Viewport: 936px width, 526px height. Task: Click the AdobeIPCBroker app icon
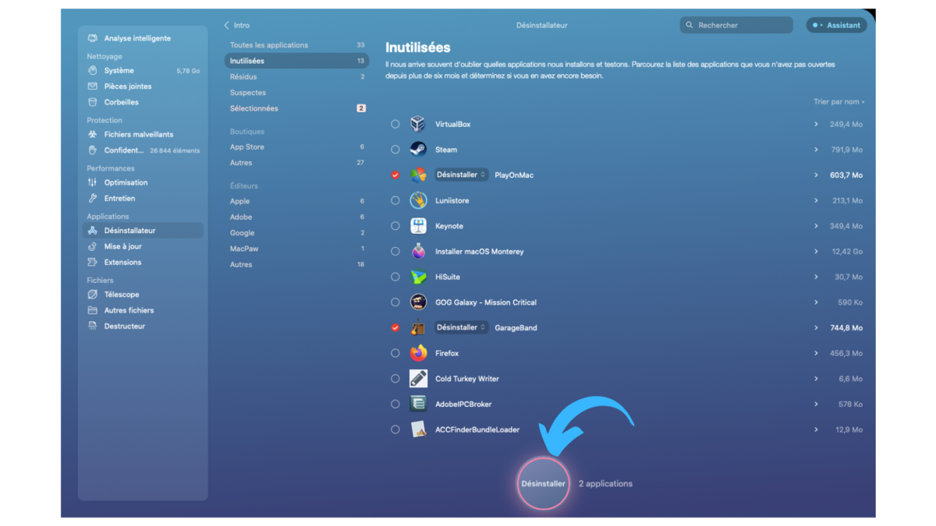418,404
